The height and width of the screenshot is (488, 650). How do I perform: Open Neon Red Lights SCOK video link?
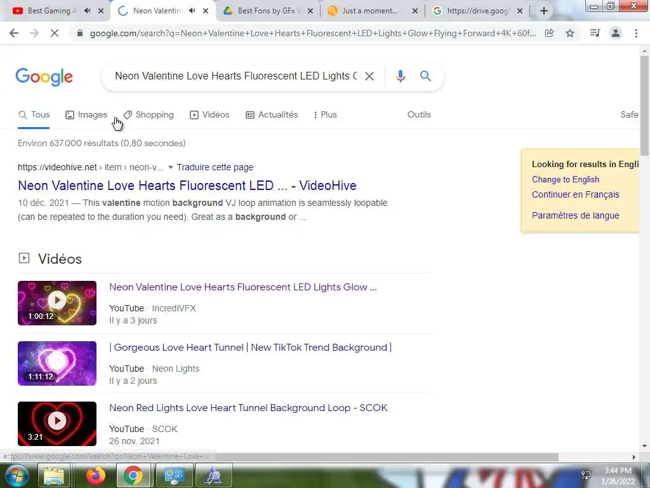[248, 408]
